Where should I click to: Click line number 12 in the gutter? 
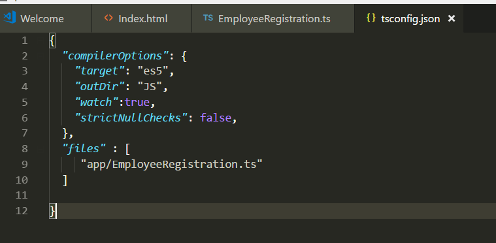pyautogui.click(x=22, y=210)
